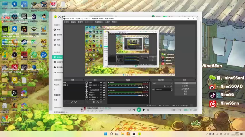The image size is (245, 137).
Task: Add a new source in OBS sources panel
Action: (x=87, y=102)
